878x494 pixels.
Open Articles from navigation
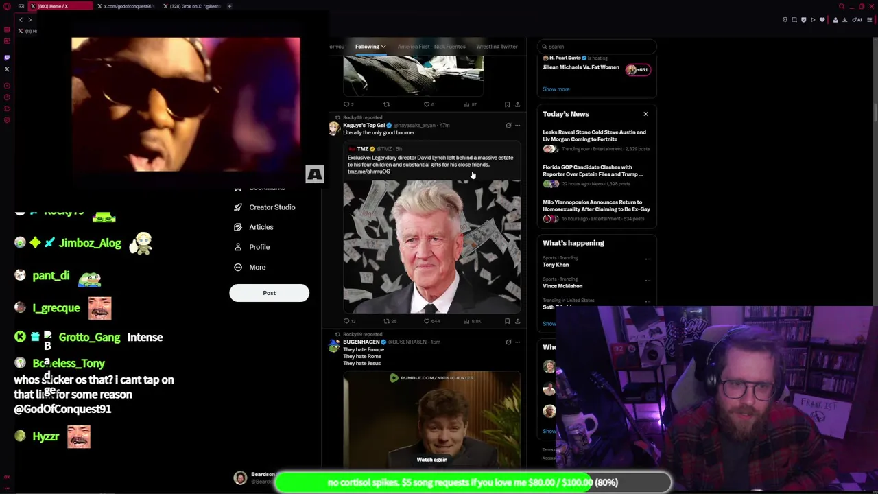click(253, 227)
